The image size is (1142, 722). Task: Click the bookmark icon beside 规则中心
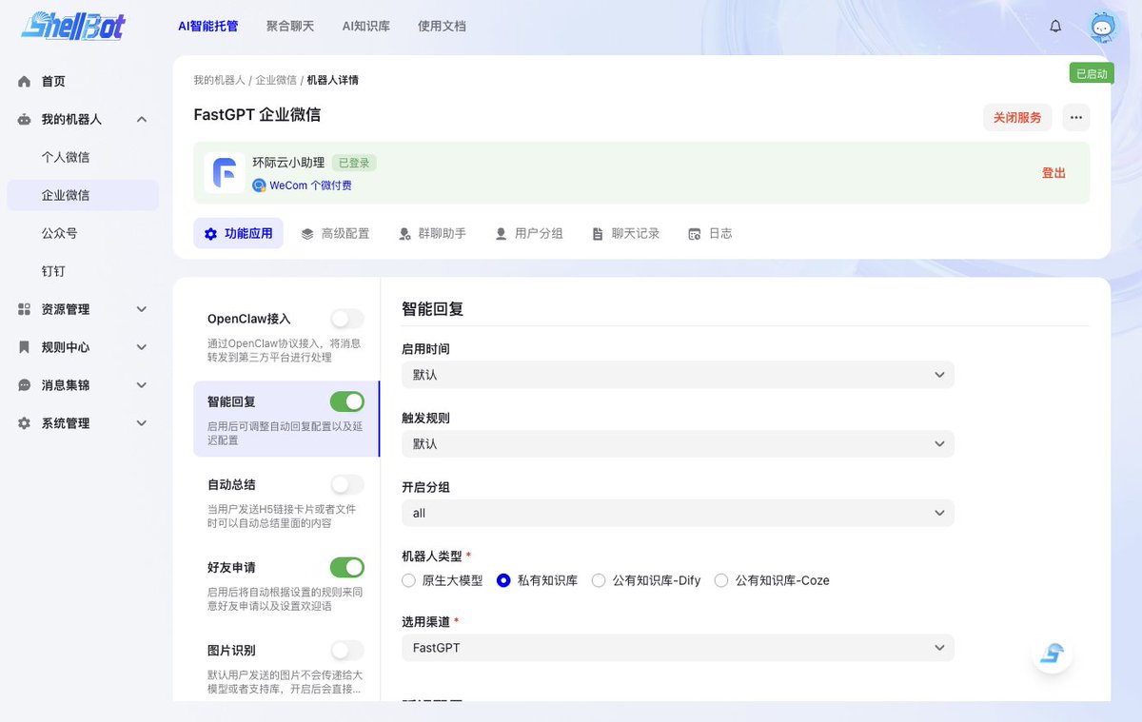pyautogui.click(x=25, y=348)
